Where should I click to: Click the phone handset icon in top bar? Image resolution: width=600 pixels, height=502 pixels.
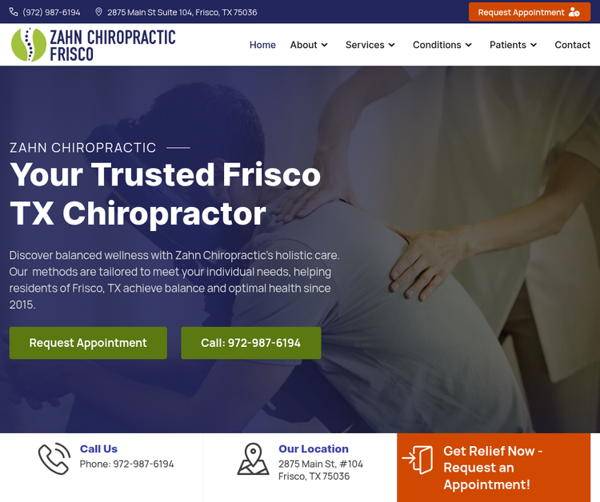pyautogui.click(x=14, y=12)
